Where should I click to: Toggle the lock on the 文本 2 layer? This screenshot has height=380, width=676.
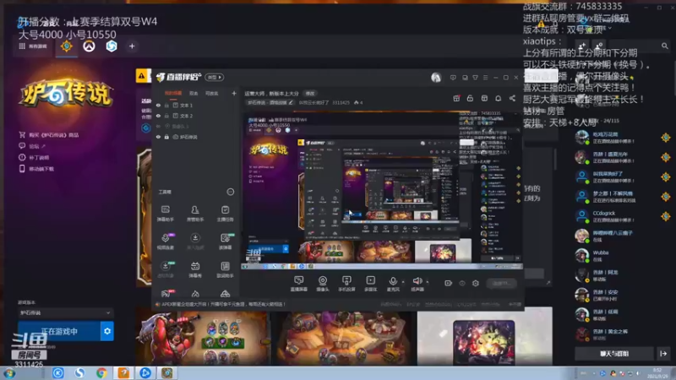click(x=166, y=116)
